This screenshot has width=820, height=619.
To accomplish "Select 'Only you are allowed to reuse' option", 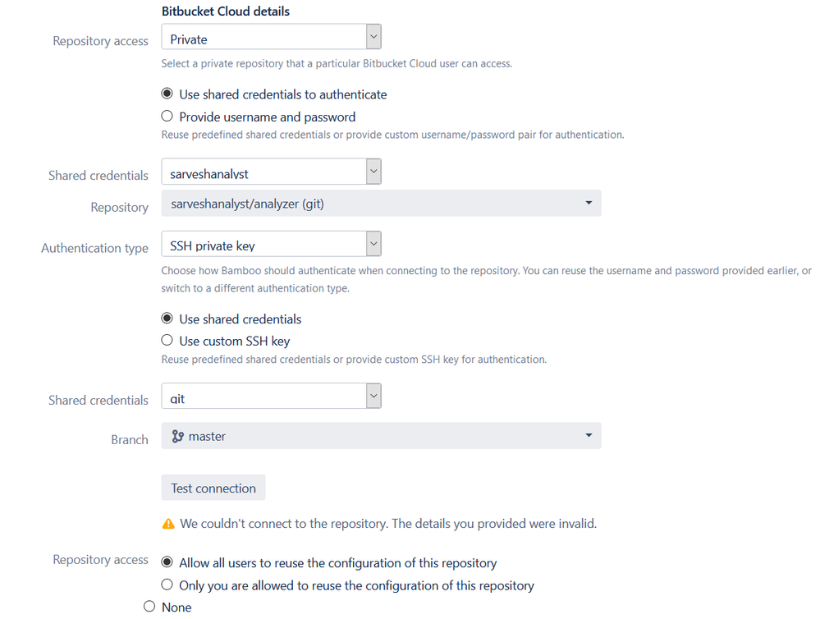I will (167, 584).
